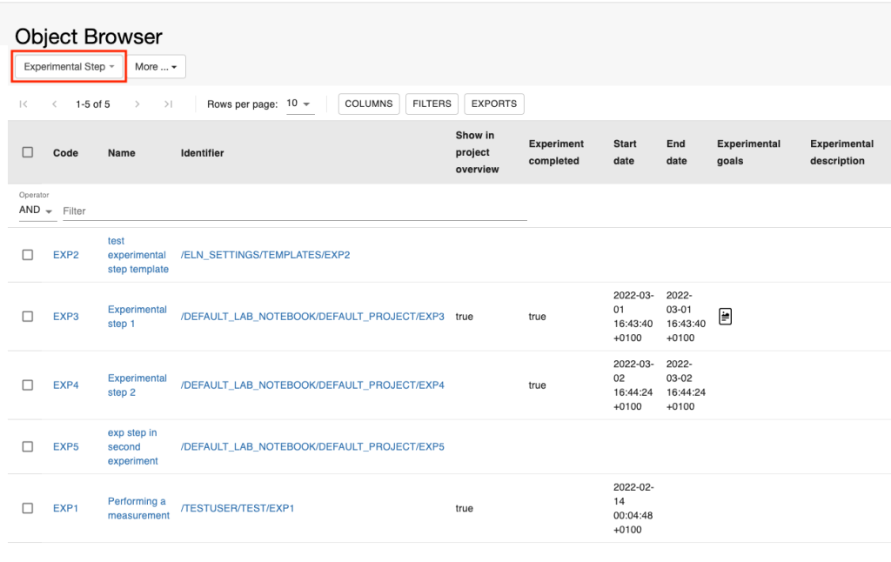The width and height of the screenshot is (891, 562).
Task: Open 'Experimental step 2' name link
Action: (x=137, y=385)
